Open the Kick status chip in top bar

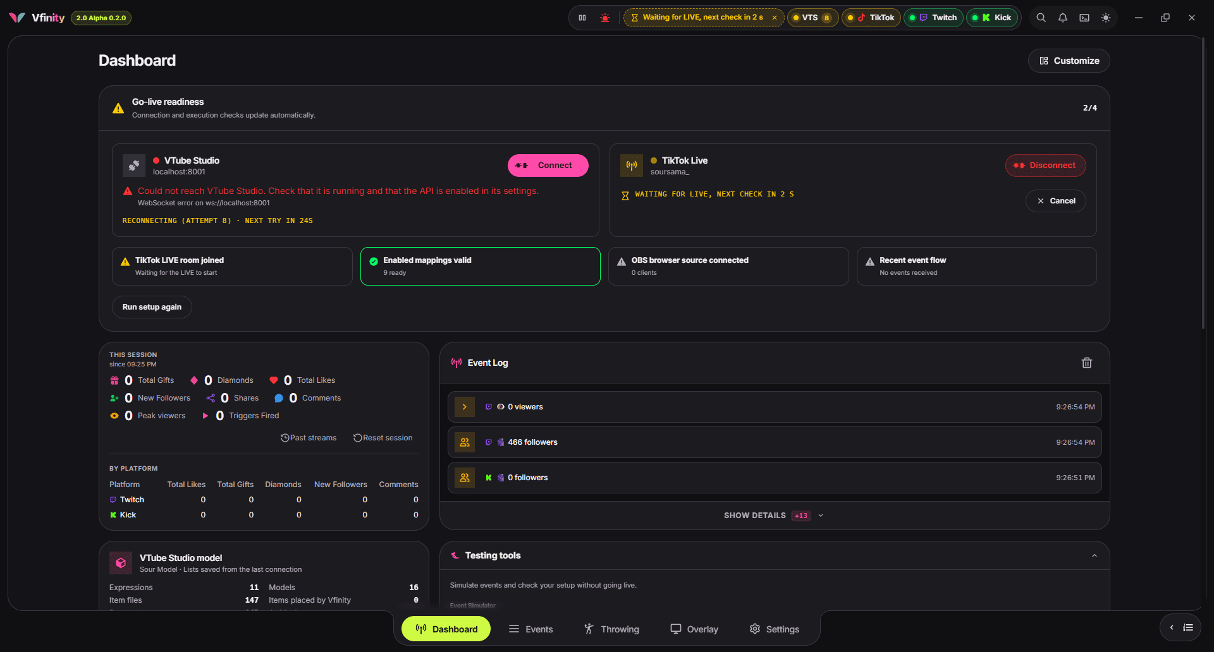click(993, 18)
